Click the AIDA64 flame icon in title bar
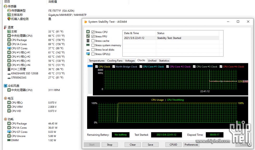The width and height of the screenshot is (255, 150). point(86,22)
